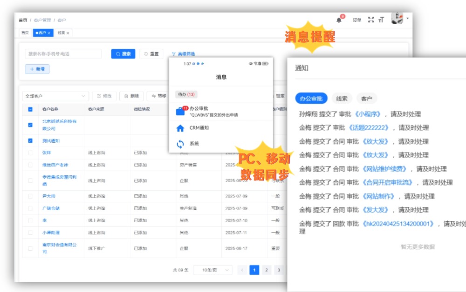Screen dimensions: 466x292
Task: Click the font size icon in header
Action: 381,20
